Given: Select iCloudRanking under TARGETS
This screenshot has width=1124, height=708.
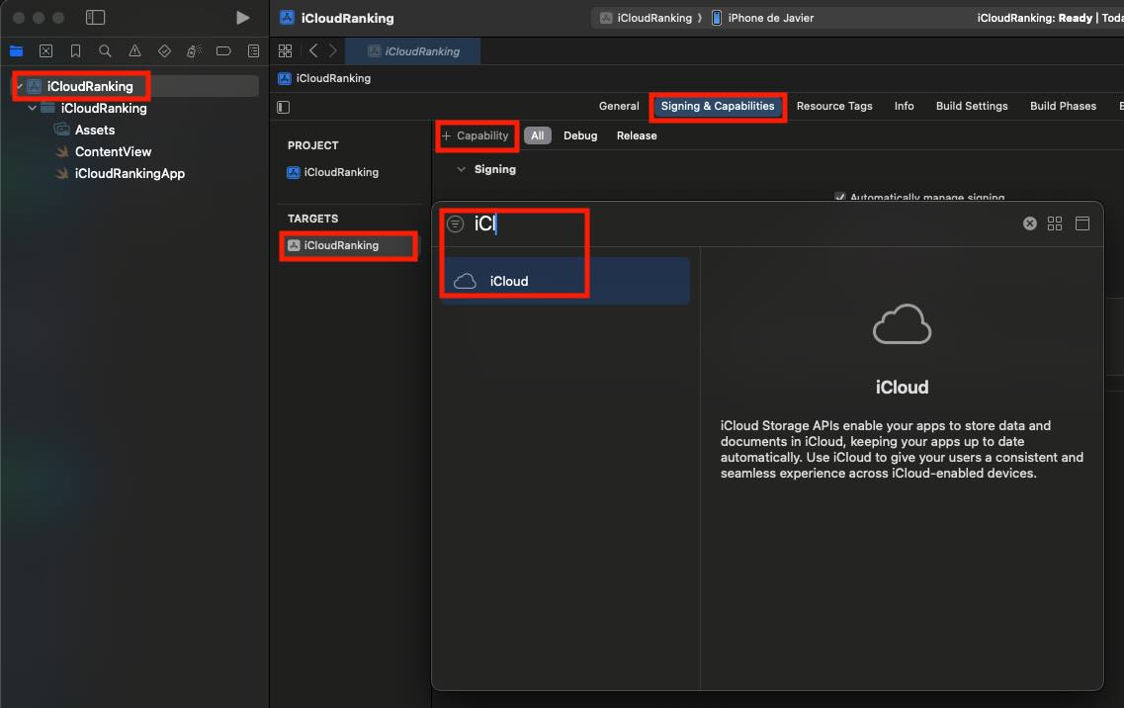Looking at the screenshot, I should pyautogui.click(x=348, y=245).
